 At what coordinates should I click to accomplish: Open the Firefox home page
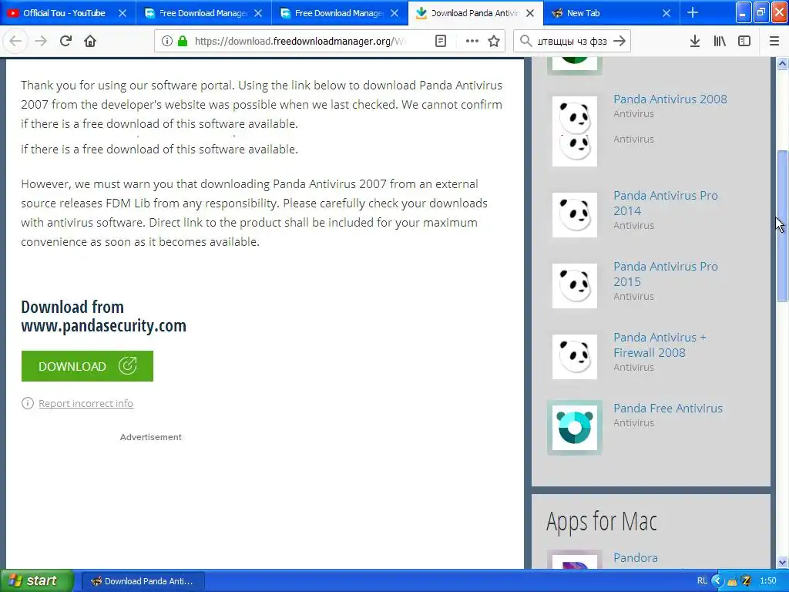(x=90, y=42)
